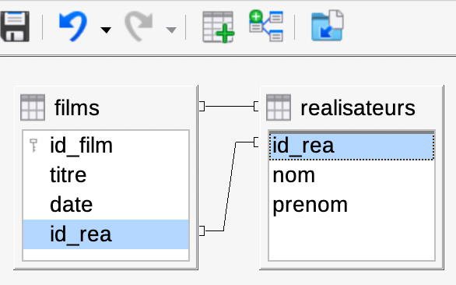Select the prenom field in realisateurs
Viewport: 456px width, 285px height.
352,205
